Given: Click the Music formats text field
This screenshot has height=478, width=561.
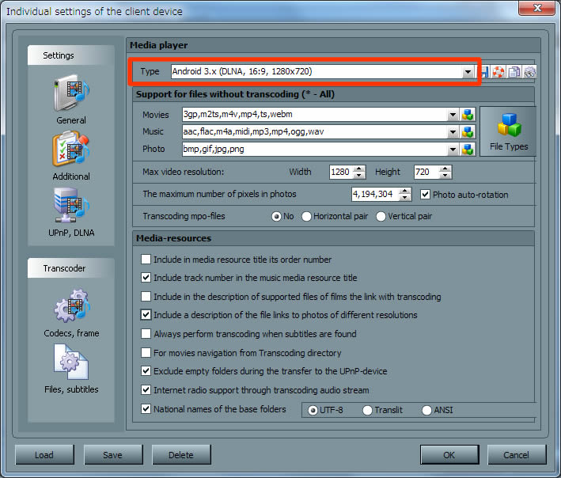Looking at the screenshot, I should [314, 131].
